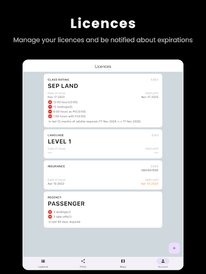The image size is (206, 274).
Task: Tap the plus add licence button
Action: point(174,248)
